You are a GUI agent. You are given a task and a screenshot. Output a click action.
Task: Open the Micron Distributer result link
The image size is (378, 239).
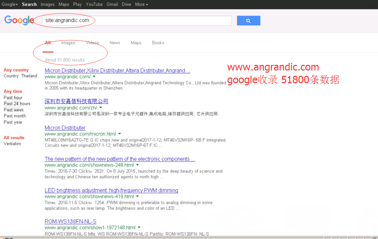[65, 128]
